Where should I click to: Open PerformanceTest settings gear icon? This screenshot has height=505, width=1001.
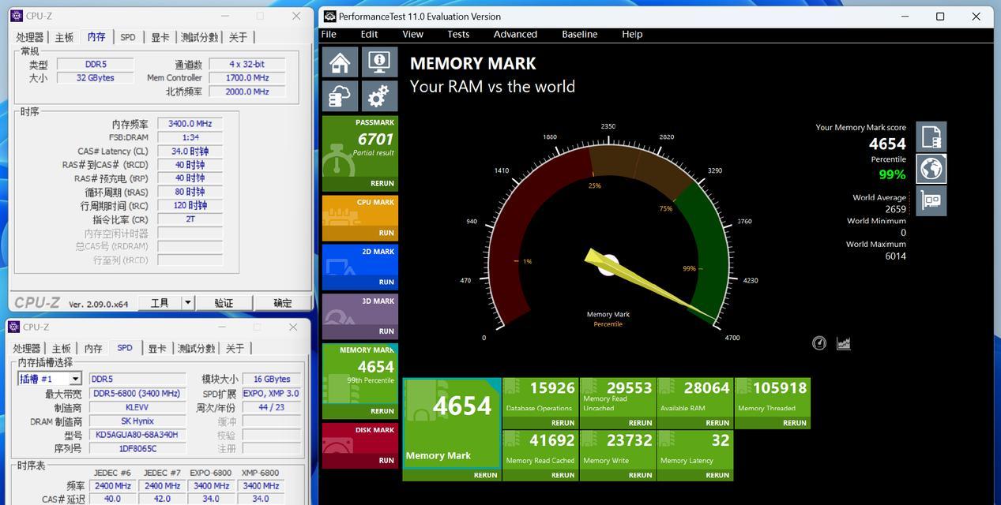[379, 96]
